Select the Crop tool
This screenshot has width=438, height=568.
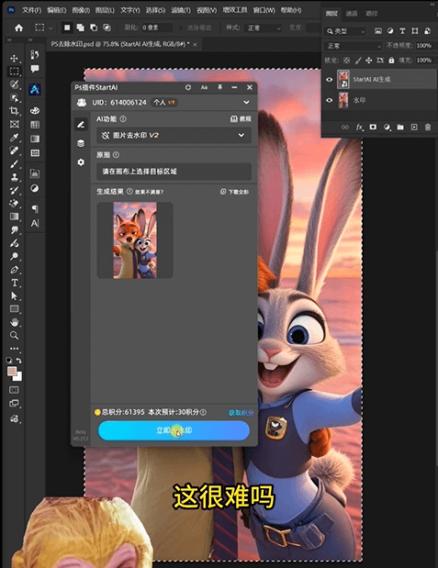pyautogui.click(x=14, y=111)
